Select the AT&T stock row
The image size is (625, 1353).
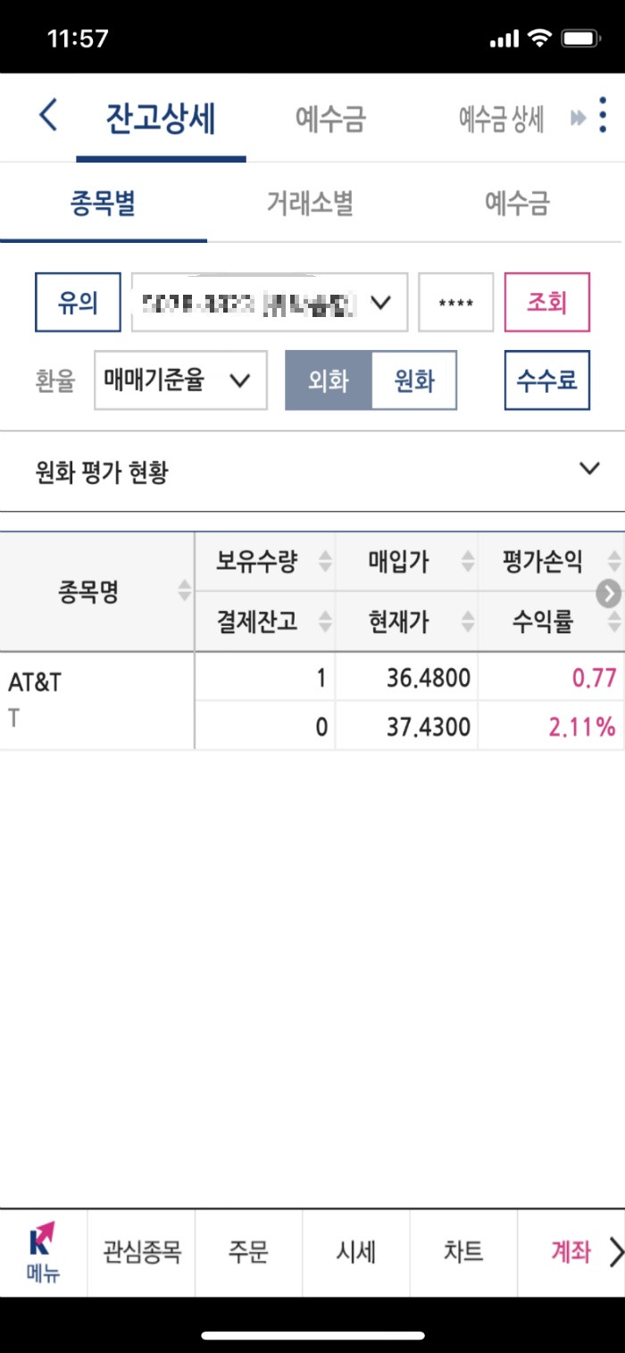[x=312, y=701]
